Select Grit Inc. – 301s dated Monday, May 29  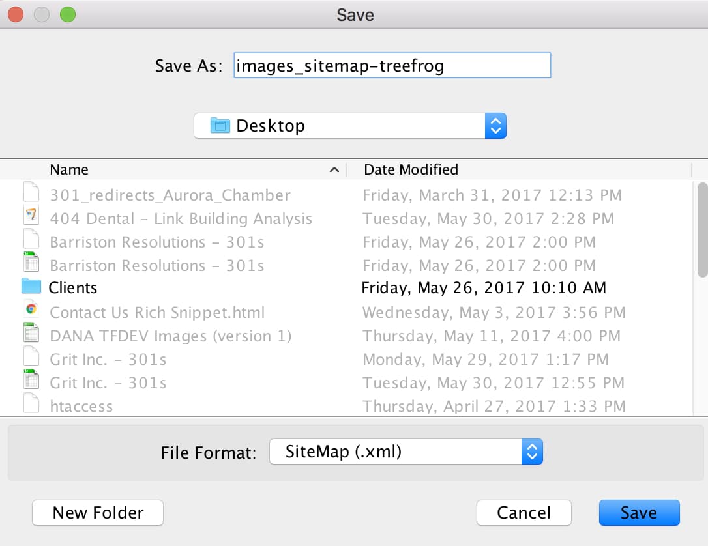click(108, 360)
